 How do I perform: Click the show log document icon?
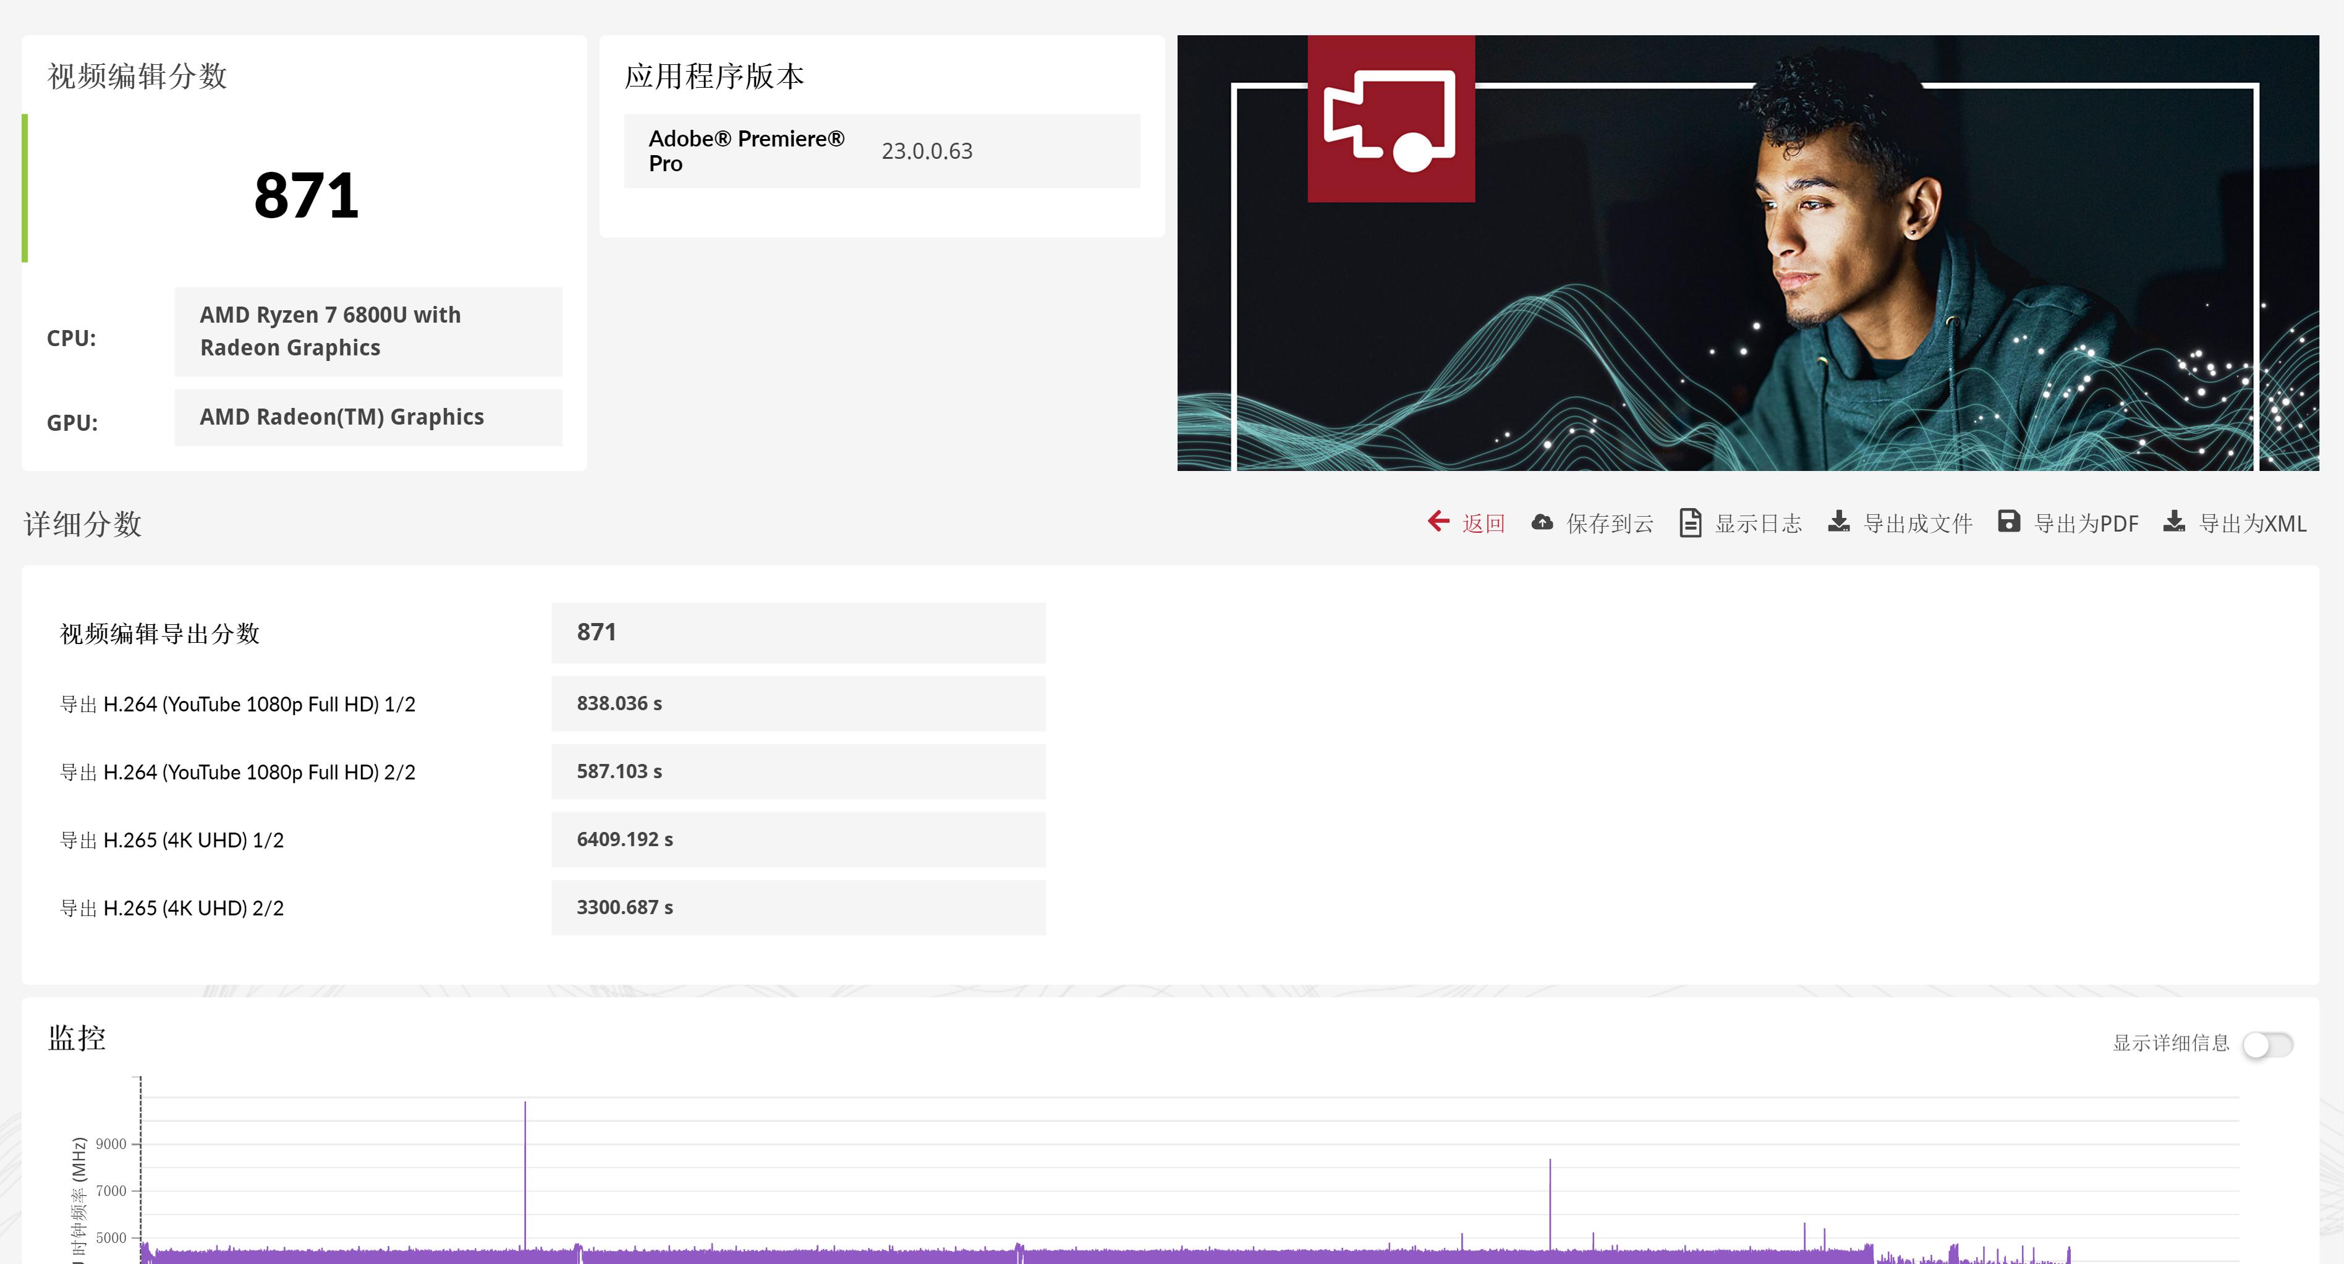click(1690, 522)
